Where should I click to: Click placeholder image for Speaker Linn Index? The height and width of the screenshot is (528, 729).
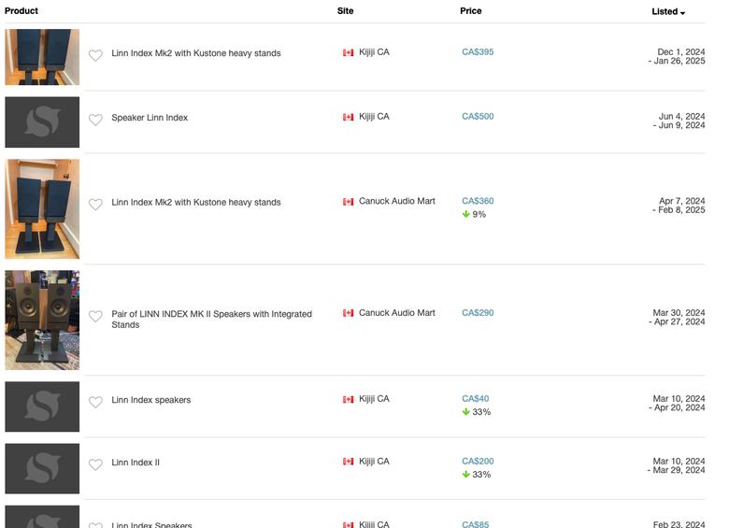[42, 122]
